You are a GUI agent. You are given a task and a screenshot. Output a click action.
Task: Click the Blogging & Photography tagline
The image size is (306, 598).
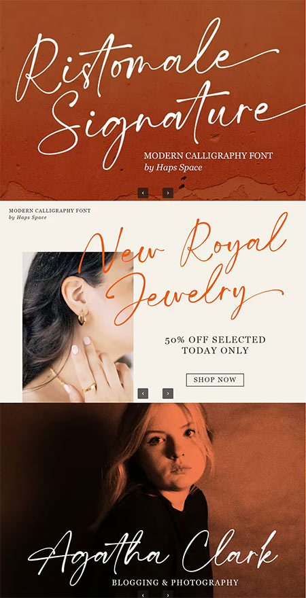175,582
